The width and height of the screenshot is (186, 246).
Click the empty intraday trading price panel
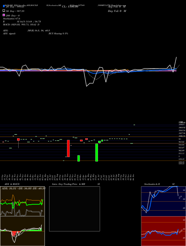click(74, 209)
